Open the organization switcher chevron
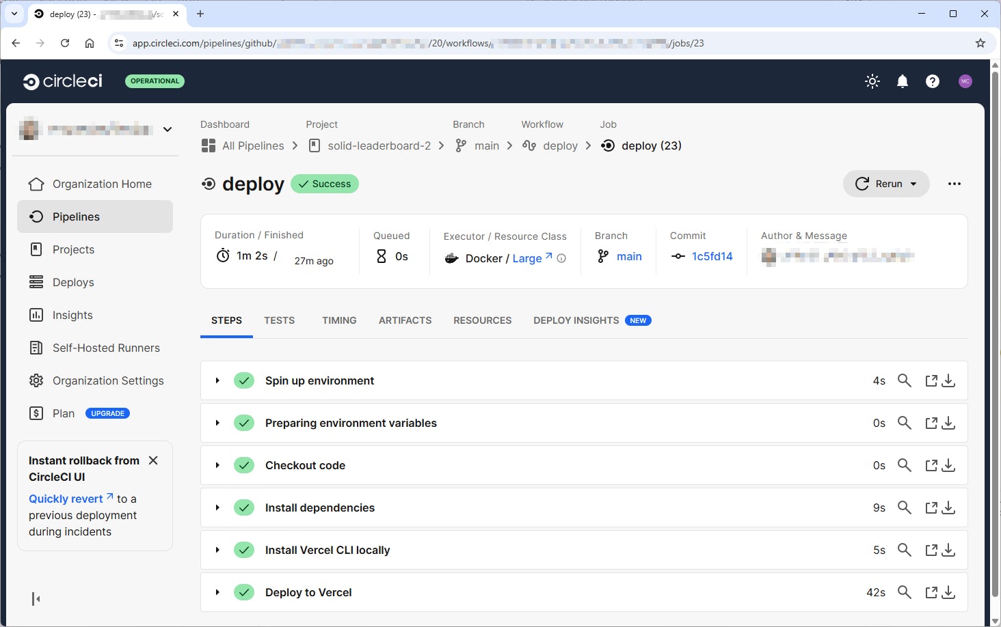1001x627 pixels. [168, 129]
